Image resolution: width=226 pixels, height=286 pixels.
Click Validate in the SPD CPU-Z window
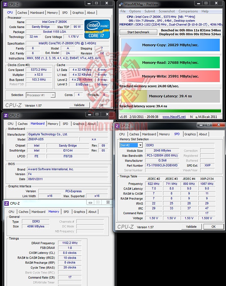pyautogui.click(x=191, y=226)
